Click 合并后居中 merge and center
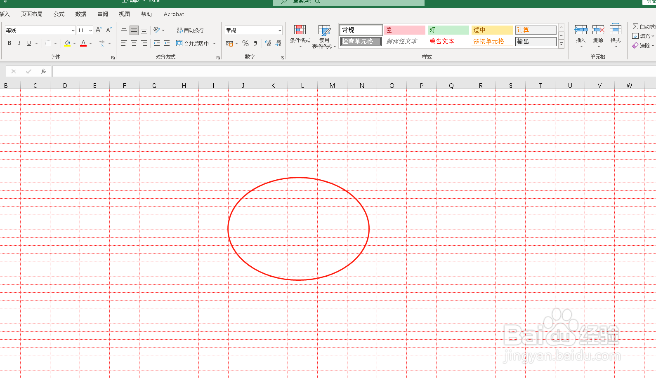The width and height of the screenshot is (656, 378). (x=193, y=43)
